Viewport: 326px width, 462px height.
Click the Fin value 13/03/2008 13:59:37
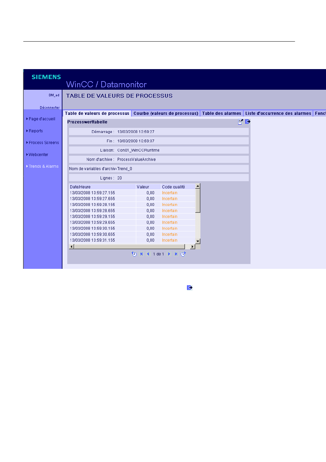pyautogui.click(x=136, y=141)
